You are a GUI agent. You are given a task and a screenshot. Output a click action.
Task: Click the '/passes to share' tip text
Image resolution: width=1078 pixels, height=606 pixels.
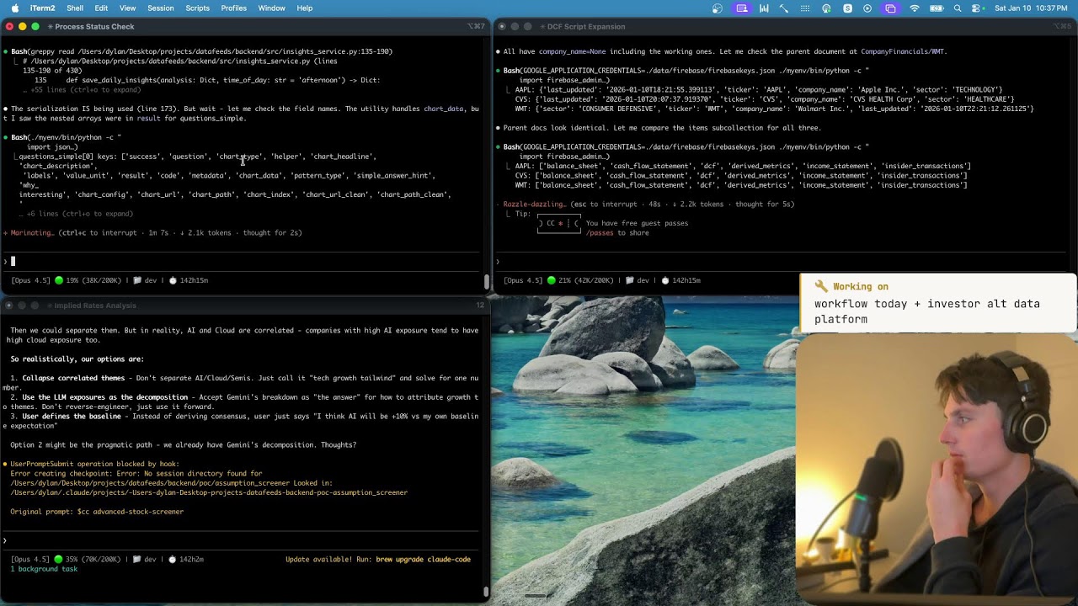point(617,233)
